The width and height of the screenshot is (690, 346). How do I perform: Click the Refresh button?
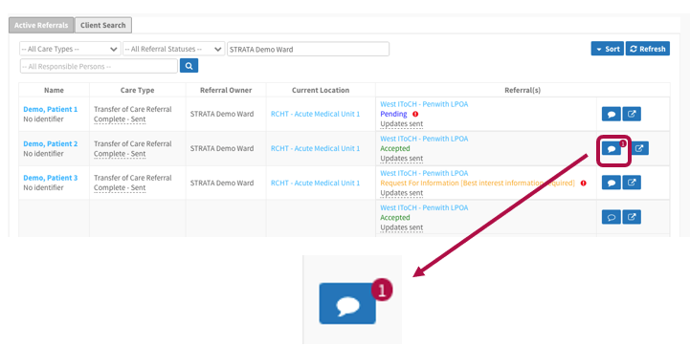[x=648, y=49]
